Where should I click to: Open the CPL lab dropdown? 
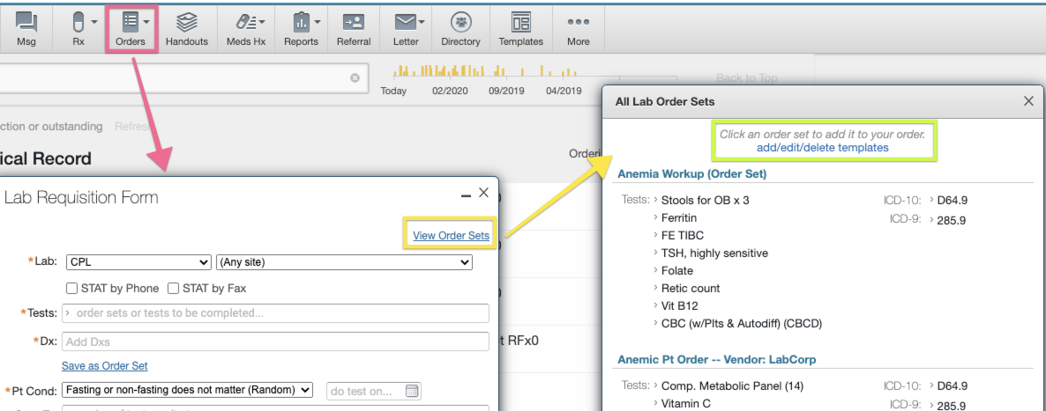pyautogui.click(x=138, y=262)
